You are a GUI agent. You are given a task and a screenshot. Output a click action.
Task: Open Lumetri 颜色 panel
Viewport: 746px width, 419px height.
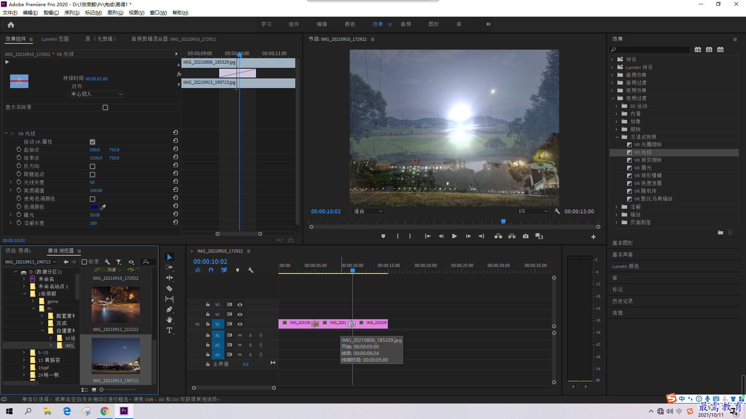[626, 267]
